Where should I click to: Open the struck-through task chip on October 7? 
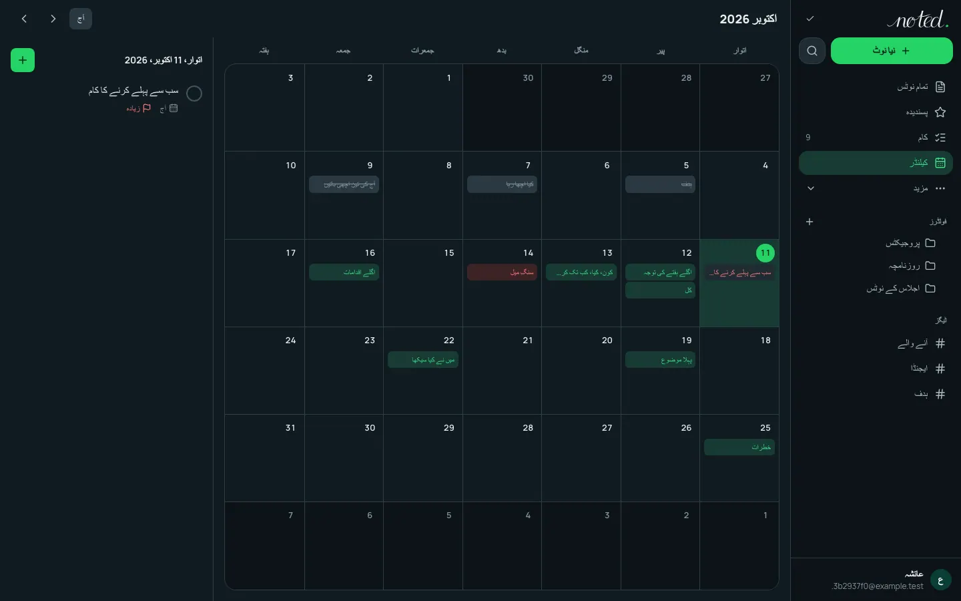tap(503, 184)
